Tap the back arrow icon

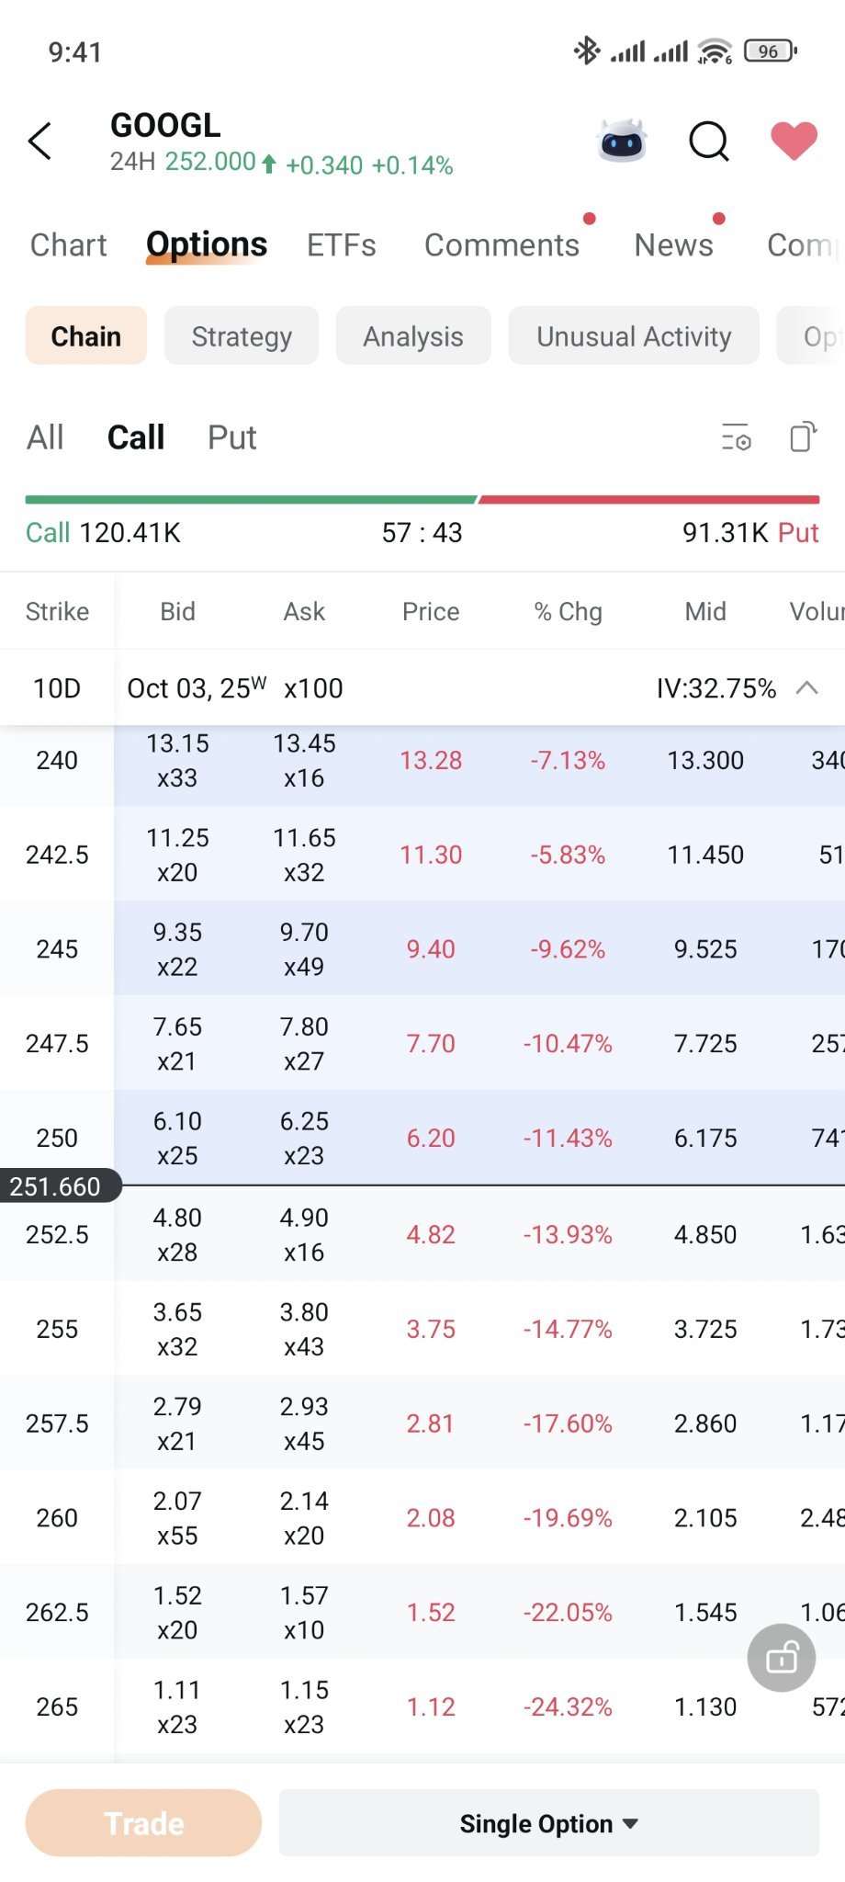(x=40, y=141)
